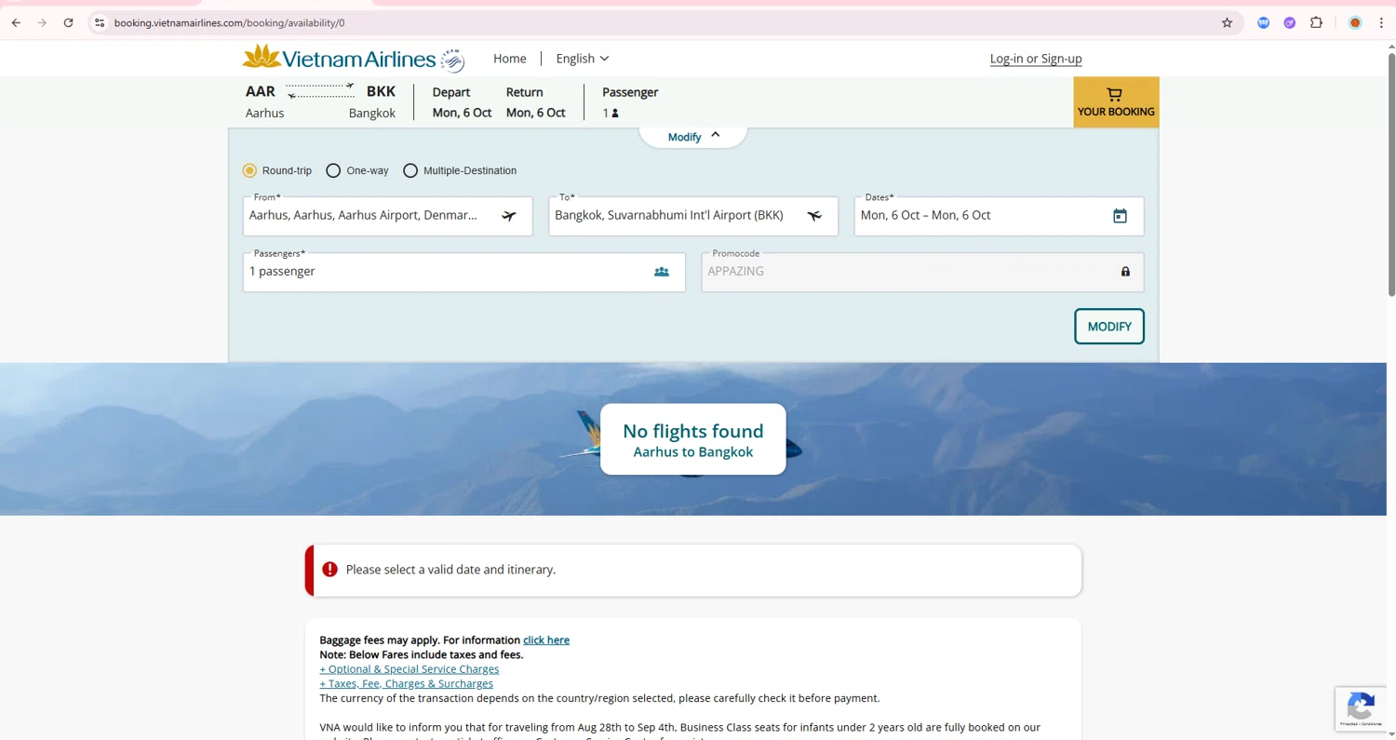Open site information icon in address bar
The image size is (1396, 740).
[x=100, y=22]
